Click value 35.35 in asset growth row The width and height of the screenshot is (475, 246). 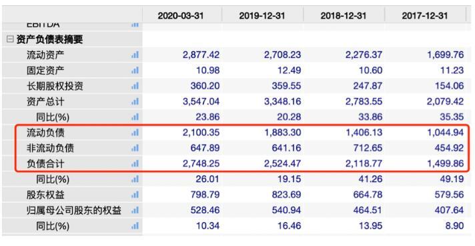pyautogui.click(x=452, y=117)
